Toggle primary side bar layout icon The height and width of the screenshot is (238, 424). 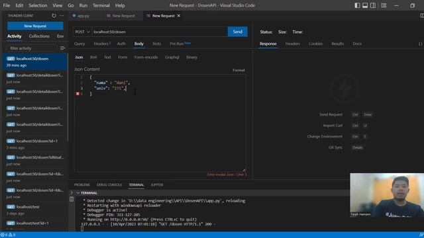pyautogui.click(x=357, y=5)
